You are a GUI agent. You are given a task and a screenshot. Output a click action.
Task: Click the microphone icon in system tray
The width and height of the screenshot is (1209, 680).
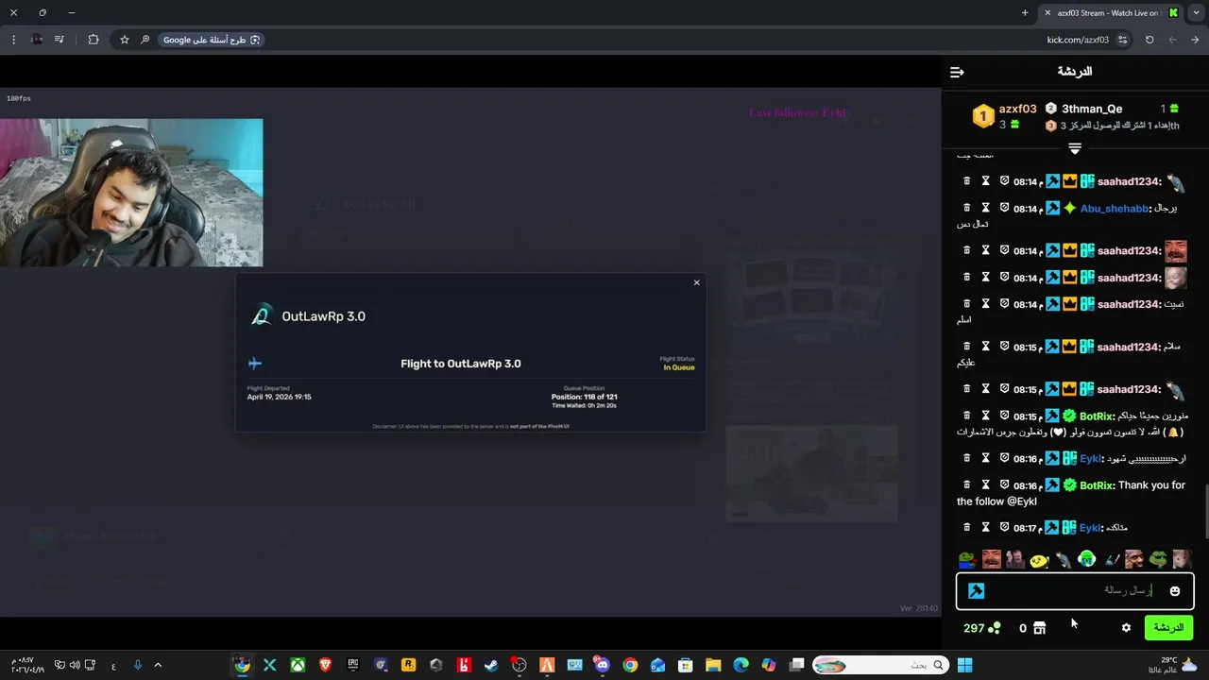(137, 665)
